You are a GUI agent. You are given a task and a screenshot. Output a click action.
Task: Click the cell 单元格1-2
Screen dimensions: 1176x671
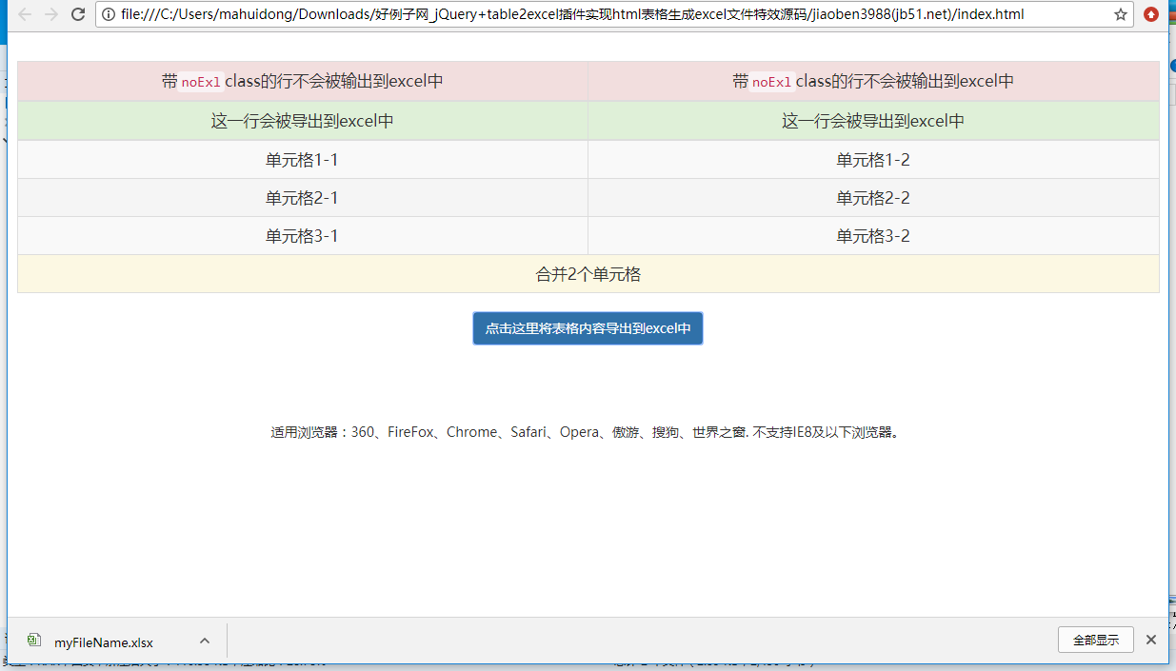873,160
